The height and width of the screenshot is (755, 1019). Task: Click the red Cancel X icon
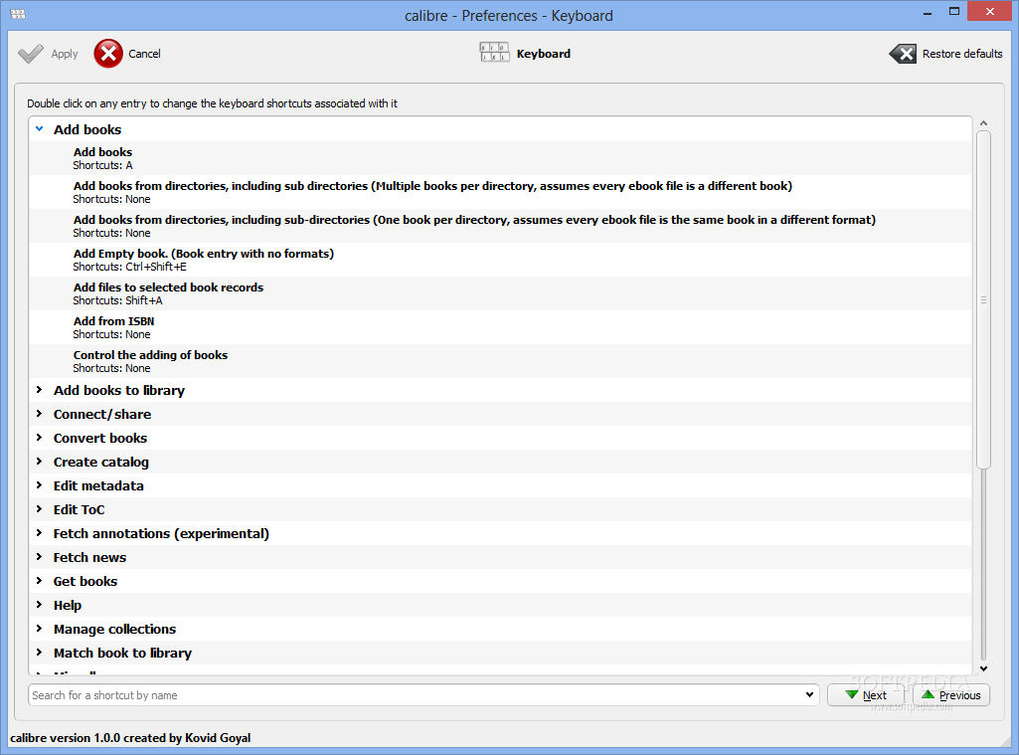tap(108, 54)
